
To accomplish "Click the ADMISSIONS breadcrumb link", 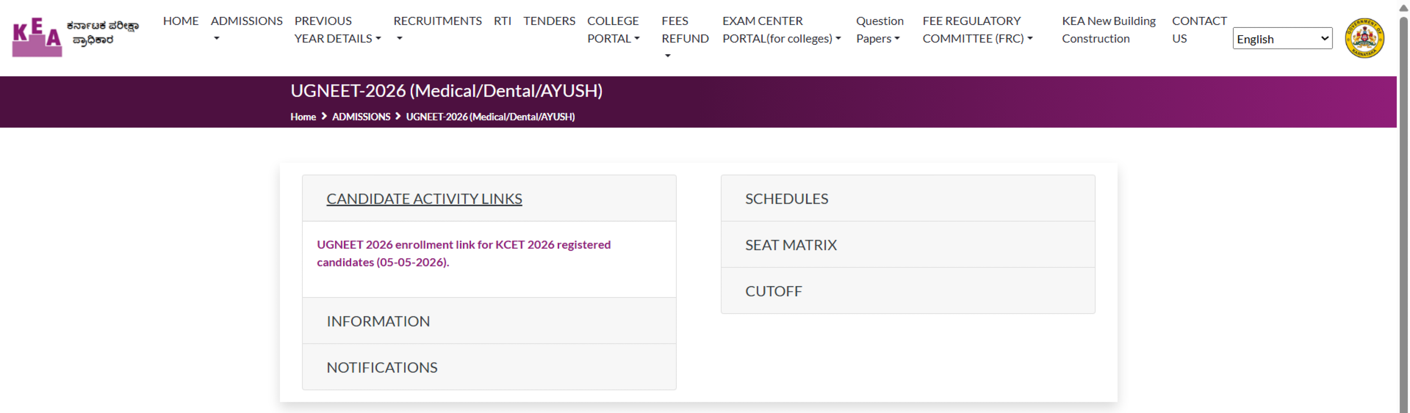I will (x=361, y=116).
